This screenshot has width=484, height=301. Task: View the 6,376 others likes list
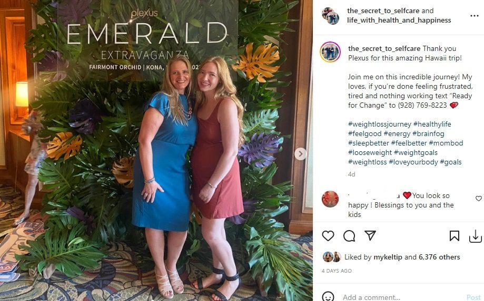[x=439, y=257]
